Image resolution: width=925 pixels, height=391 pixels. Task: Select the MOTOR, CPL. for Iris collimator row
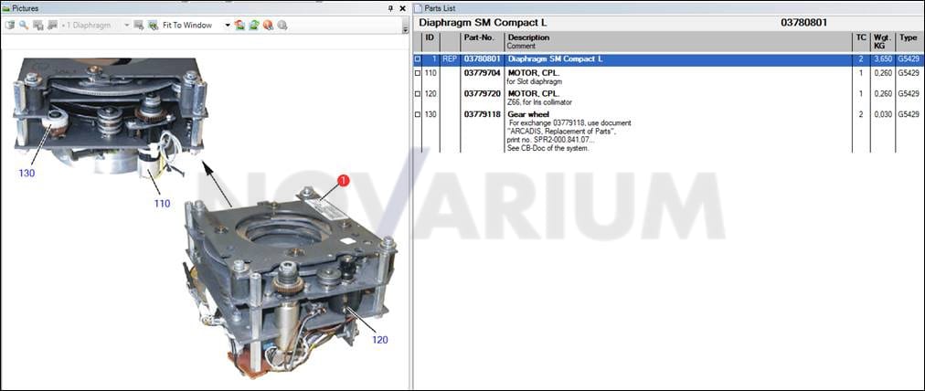click(666, 98)
